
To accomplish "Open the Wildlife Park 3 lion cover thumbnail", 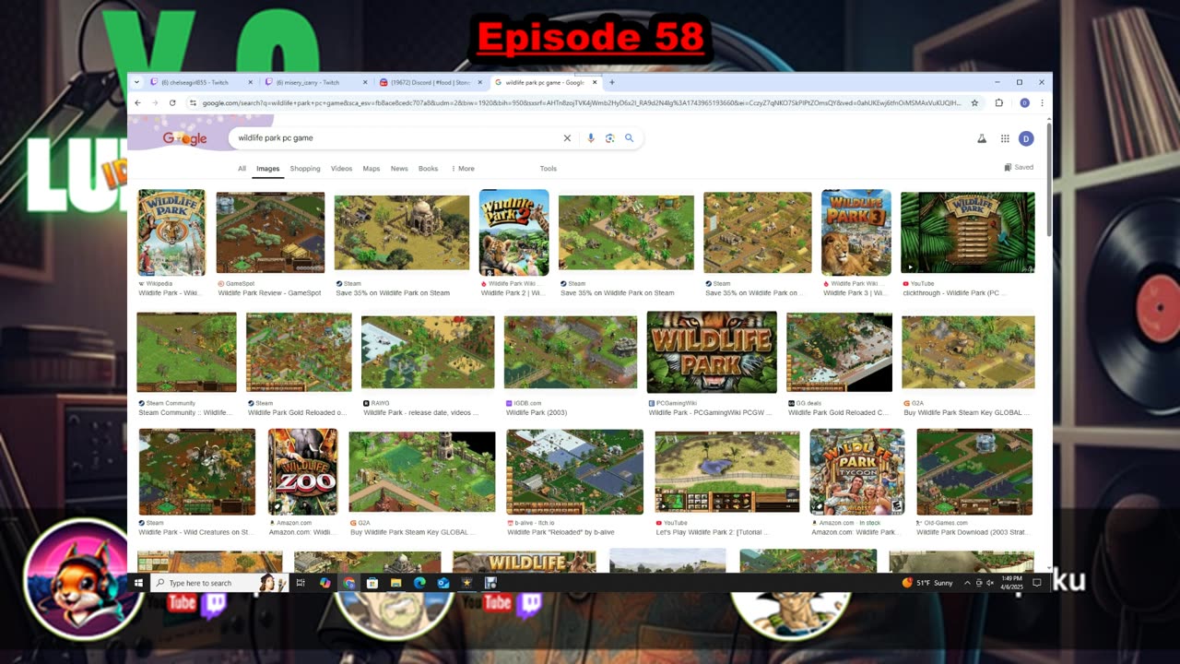I will pos(856,232).
